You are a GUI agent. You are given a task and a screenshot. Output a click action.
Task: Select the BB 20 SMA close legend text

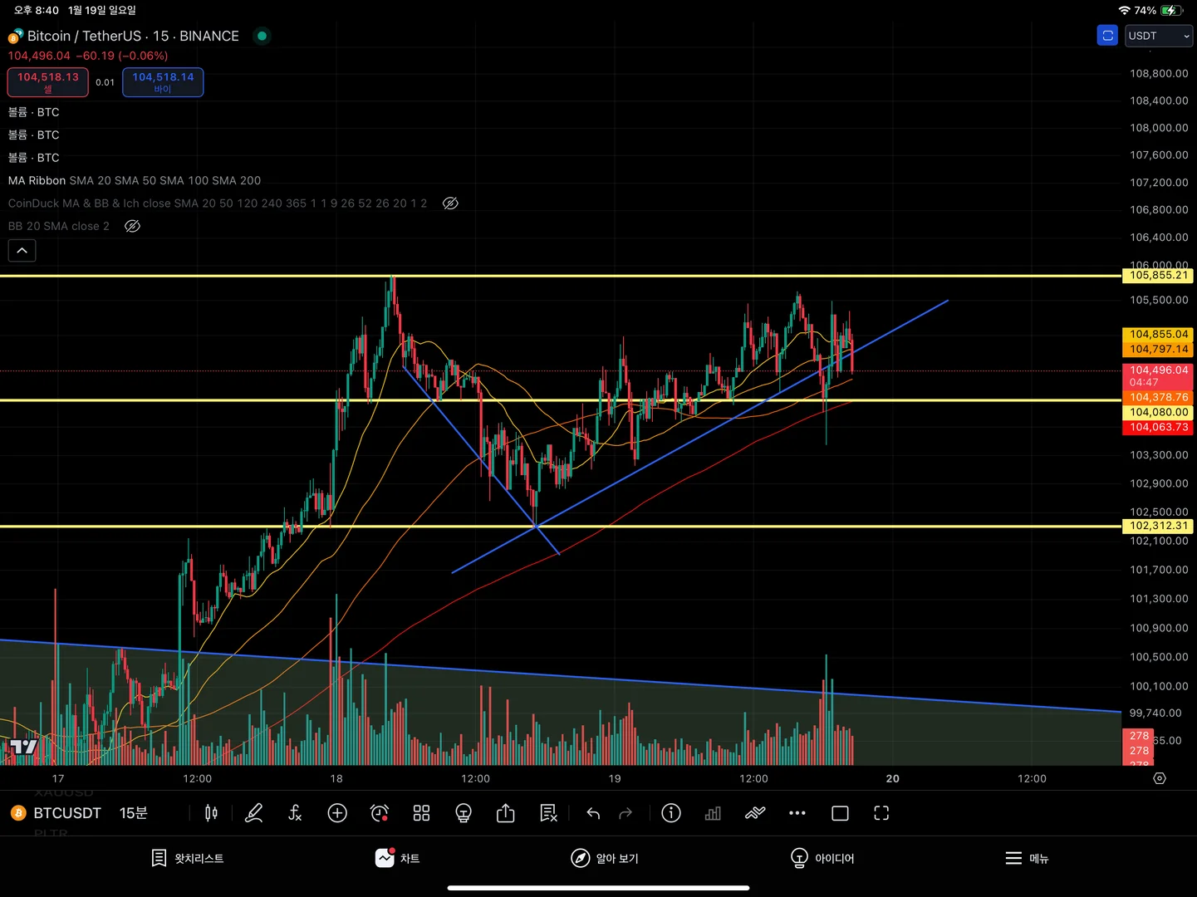click(59, 226)
